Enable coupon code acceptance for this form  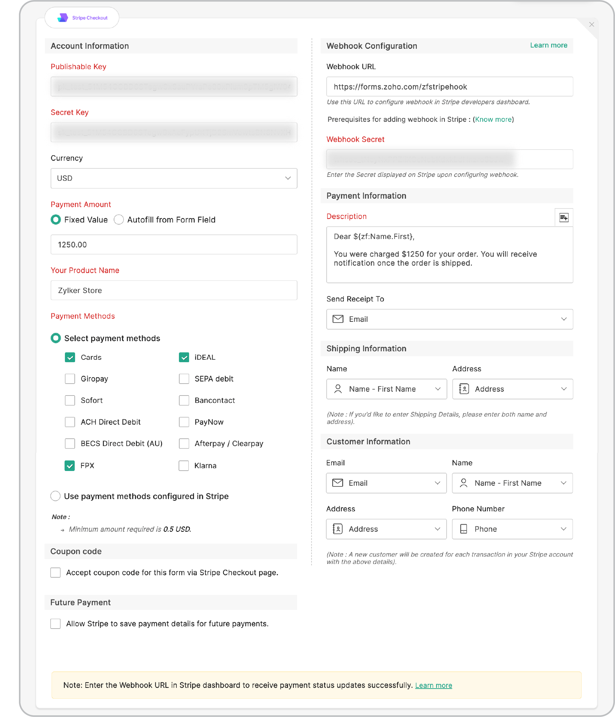pyautogui.click(x=55, y=572)
